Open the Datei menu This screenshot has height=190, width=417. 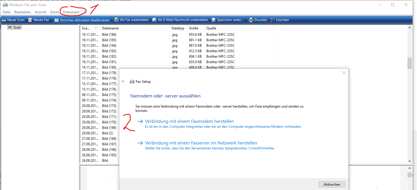click(7, 12)
